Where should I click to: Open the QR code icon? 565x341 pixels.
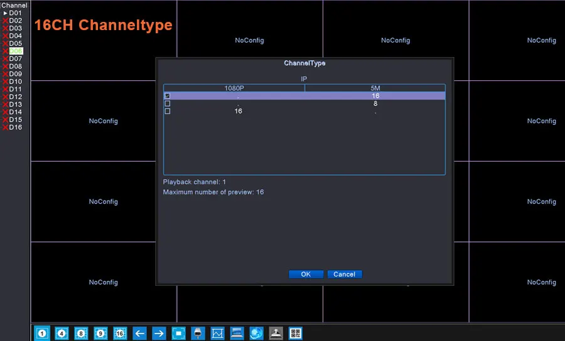point(296,333)
